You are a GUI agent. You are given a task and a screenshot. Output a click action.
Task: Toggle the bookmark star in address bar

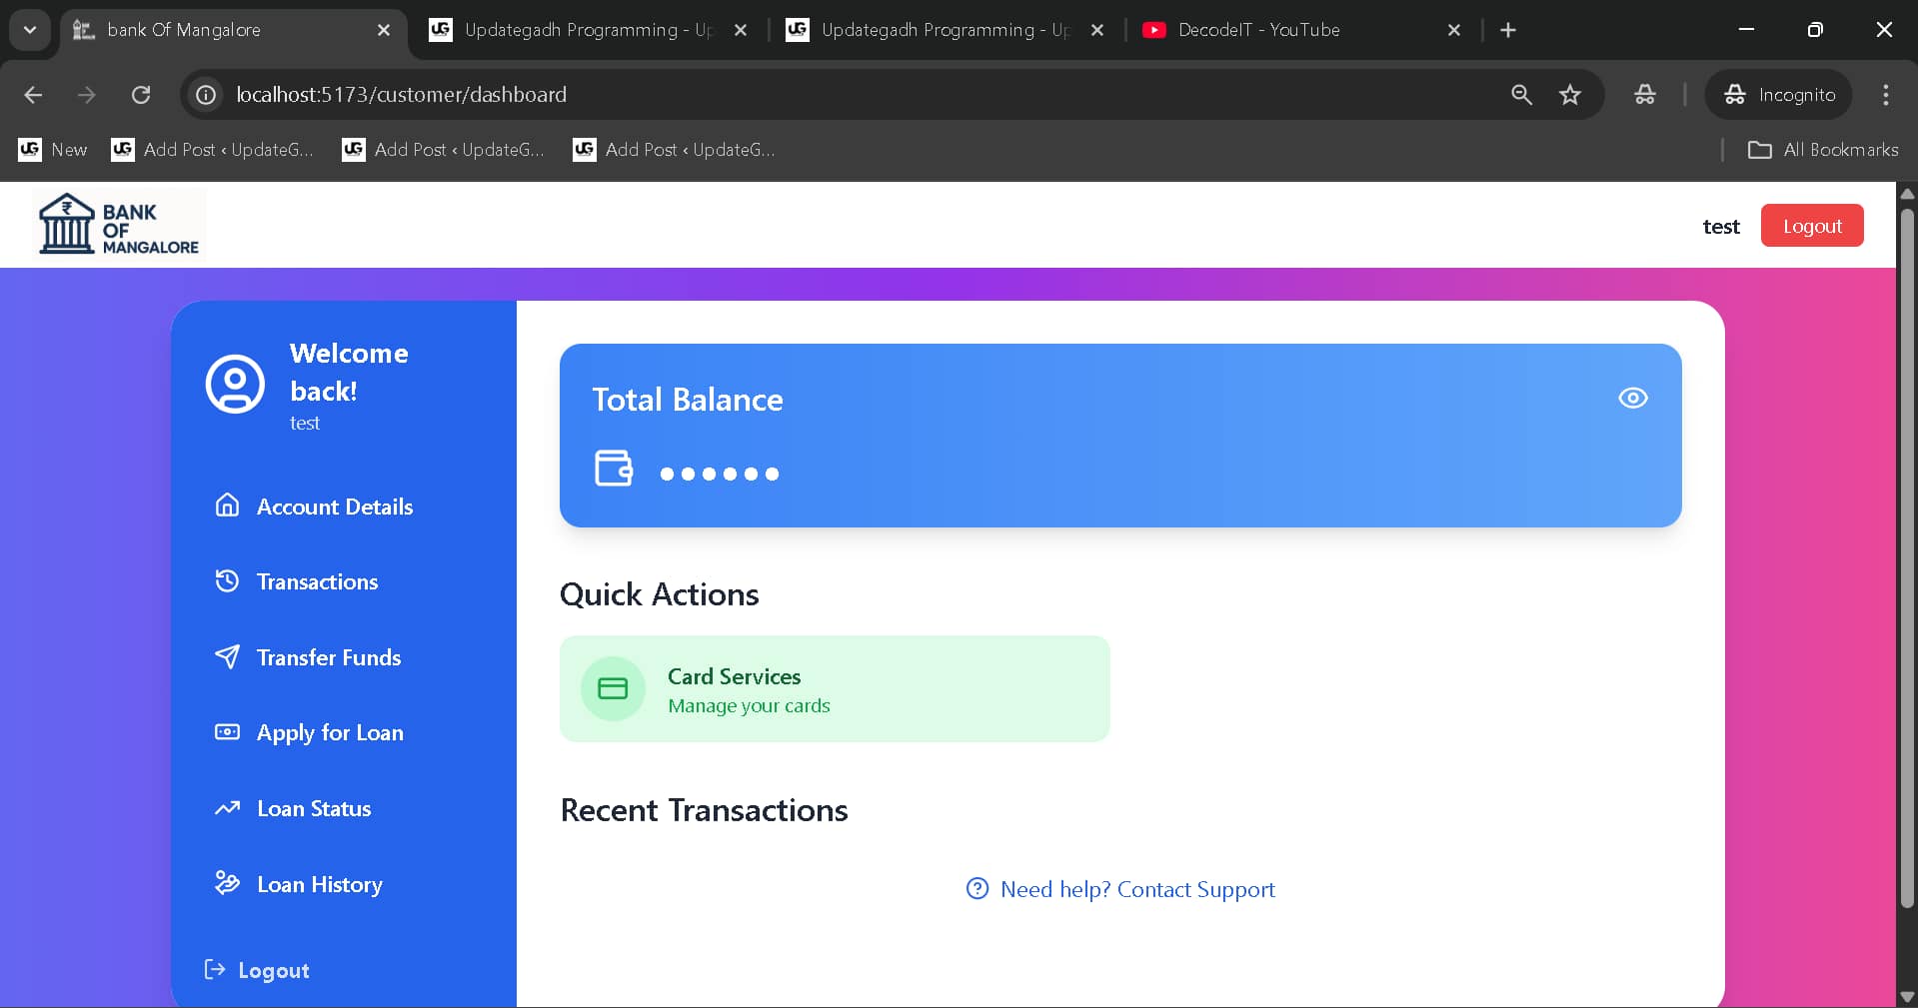(1570, 94)
